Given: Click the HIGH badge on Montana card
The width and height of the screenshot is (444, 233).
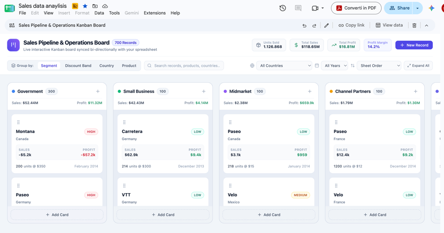Looking at the screenshot, I should click(x=91, y=132).
